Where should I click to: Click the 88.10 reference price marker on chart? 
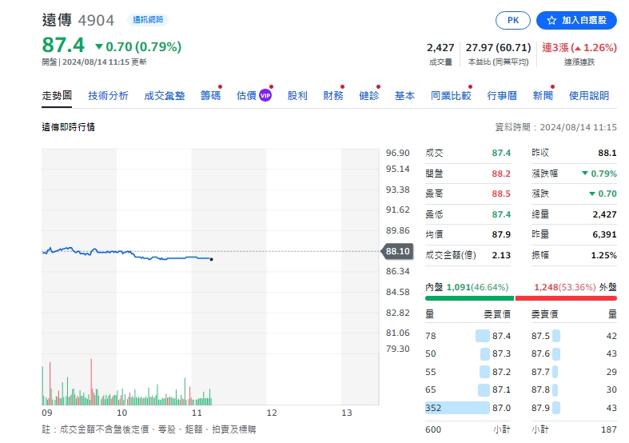pyautogui.click(x=396, y=251)
